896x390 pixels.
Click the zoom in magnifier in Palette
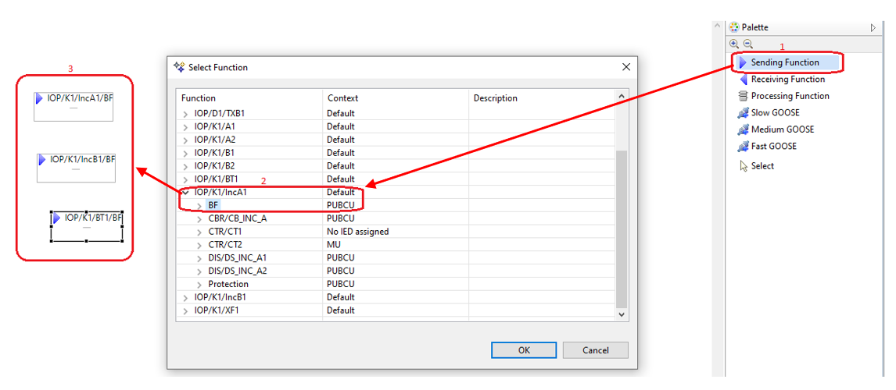pos(734,44)
